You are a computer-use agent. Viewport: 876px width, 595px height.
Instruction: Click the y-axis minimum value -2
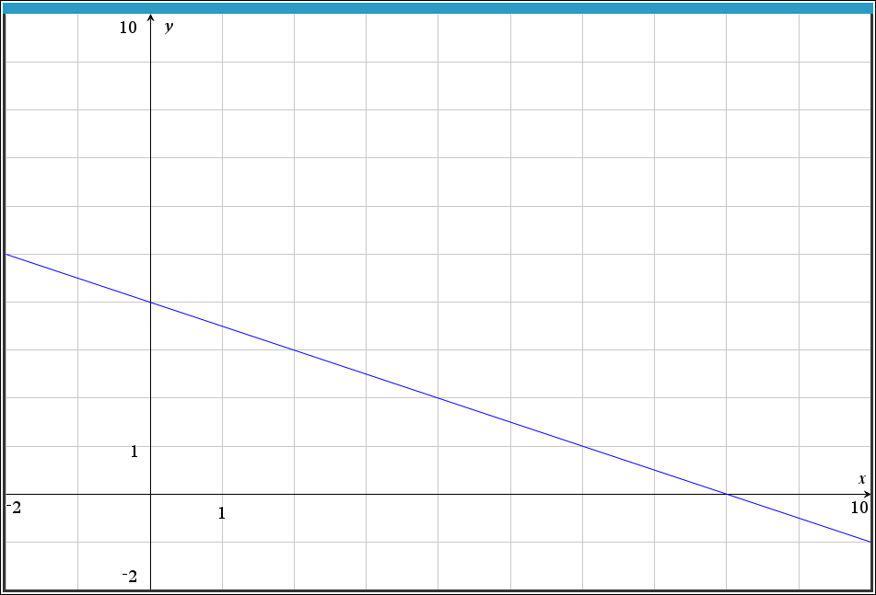pyautogui.click(x=130, y=577)
